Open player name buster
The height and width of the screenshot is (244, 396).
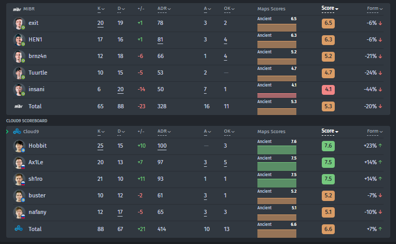[x=37, y=196]
